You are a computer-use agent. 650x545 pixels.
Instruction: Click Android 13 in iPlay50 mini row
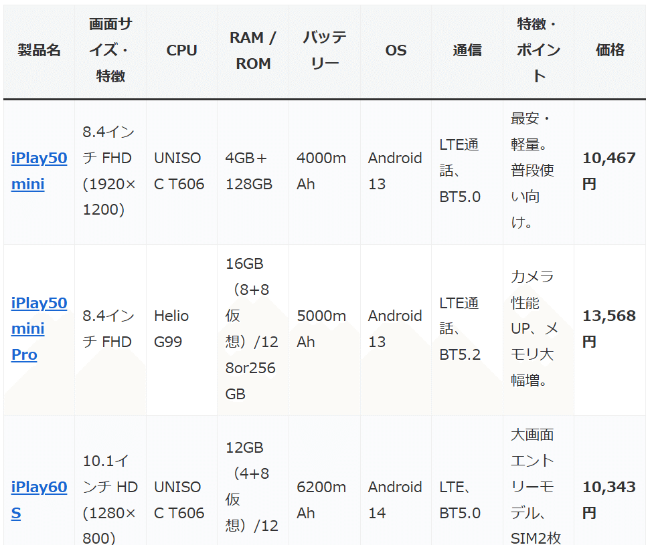tap(395, 171)
